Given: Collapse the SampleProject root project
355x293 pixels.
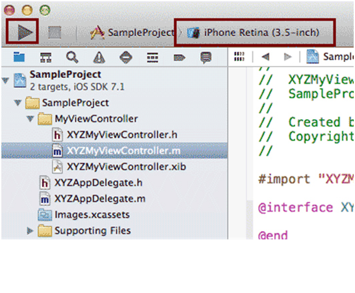Looking at the screenshot, I should [5, 80].
